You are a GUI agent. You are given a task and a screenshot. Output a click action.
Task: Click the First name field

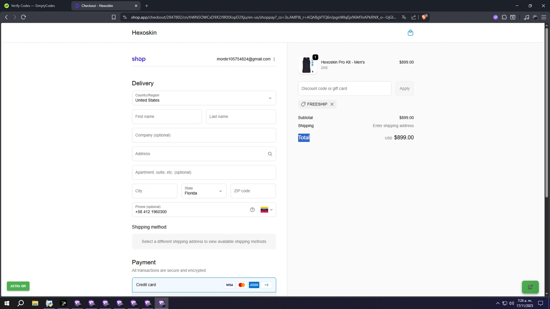point(167,116)
